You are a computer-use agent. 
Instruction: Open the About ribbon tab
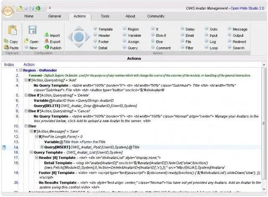[x=130, y=16]
